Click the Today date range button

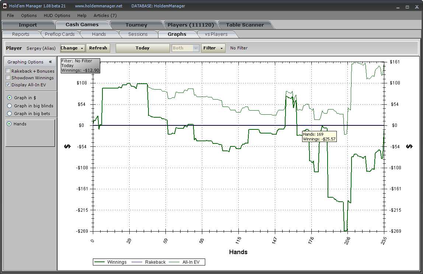[143, 48]
